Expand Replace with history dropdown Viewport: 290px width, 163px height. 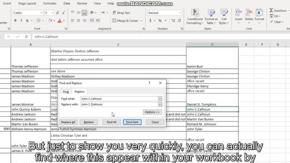point(160,105)
